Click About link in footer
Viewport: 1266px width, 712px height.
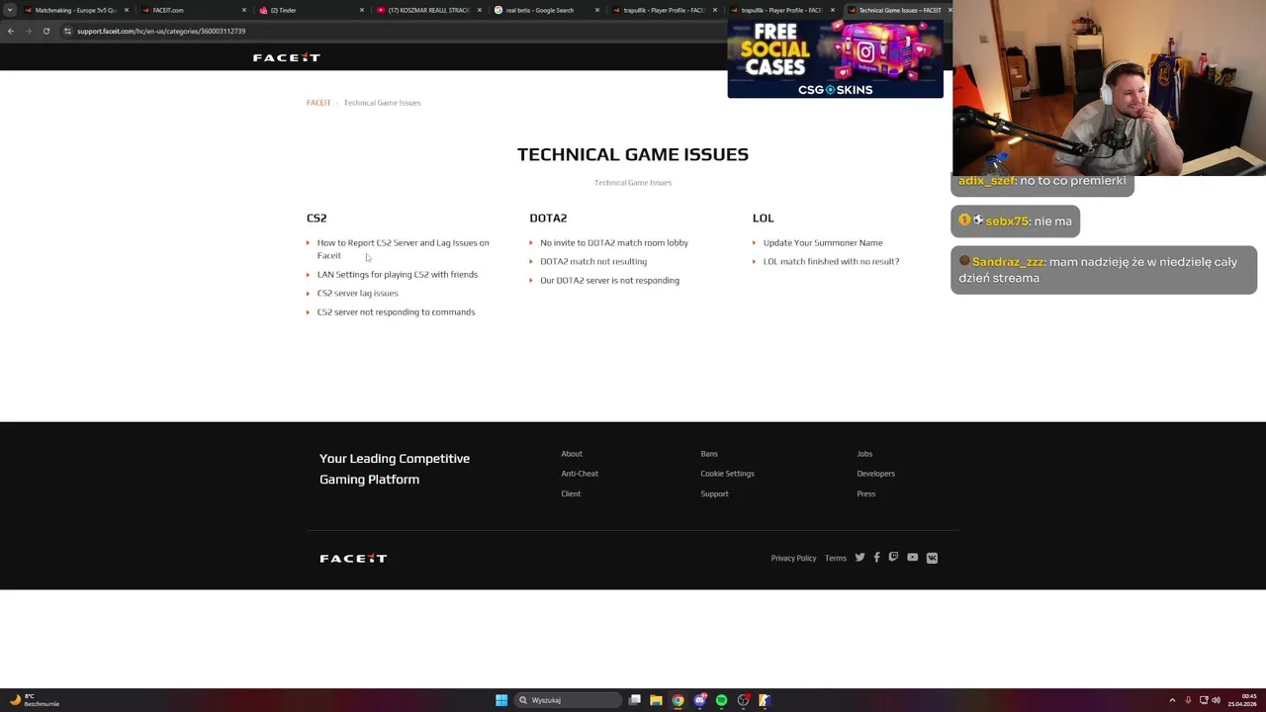[572, 454]
